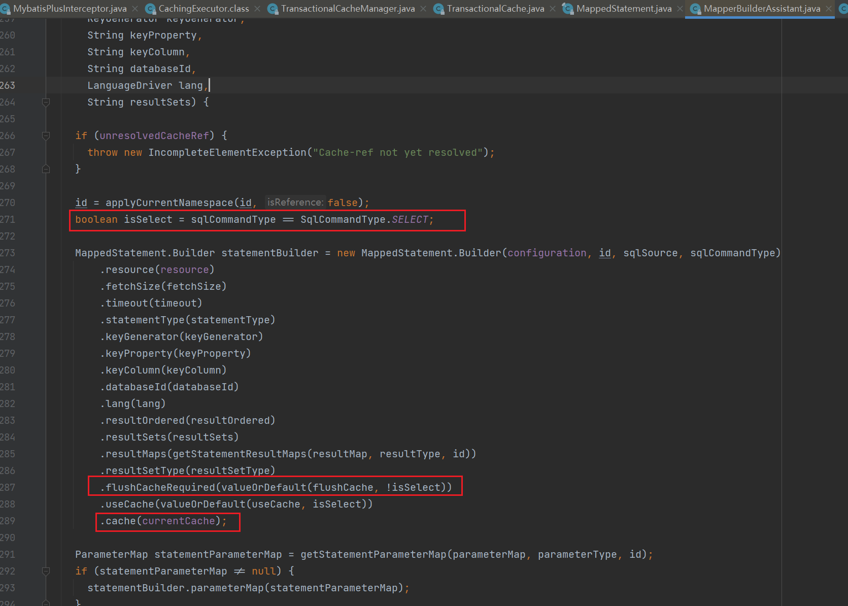Click line number 271 in the gutter

coord(8,219)
